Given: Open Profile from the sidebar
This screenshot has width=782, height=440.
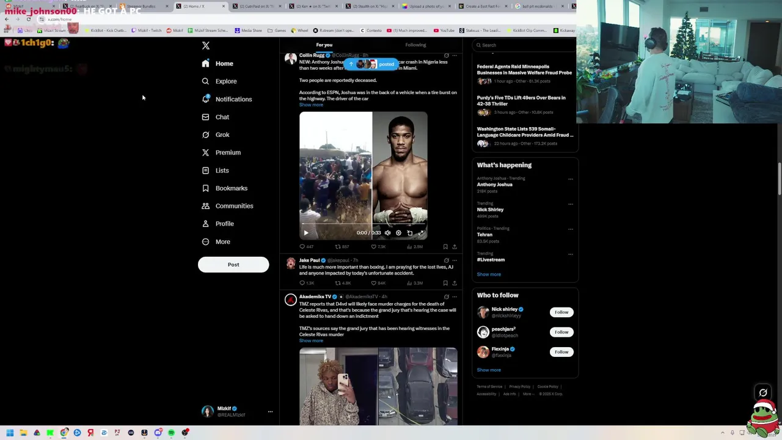Looking at the screenshot, I should (218, 224).
